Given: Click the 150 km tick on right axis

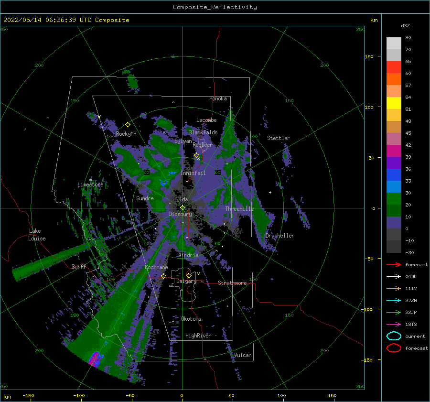Looking at the screenshot, I should click(x=369, y=56).
